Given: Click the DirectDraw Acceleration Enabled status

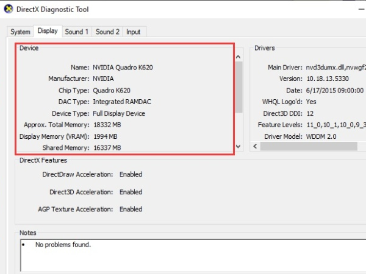Looking at the screenshot, I should coord(131,174).
